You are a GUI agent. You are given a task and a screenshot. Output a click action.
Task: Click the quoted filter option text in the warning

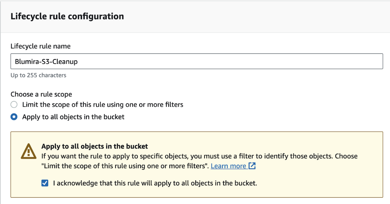(125, 166)
